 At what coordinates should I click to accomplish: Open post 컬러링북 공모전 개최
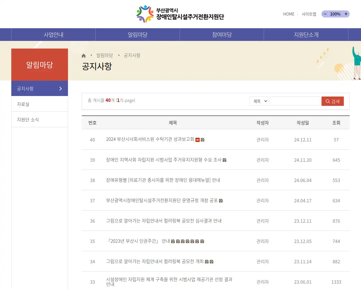click(155, 261)
